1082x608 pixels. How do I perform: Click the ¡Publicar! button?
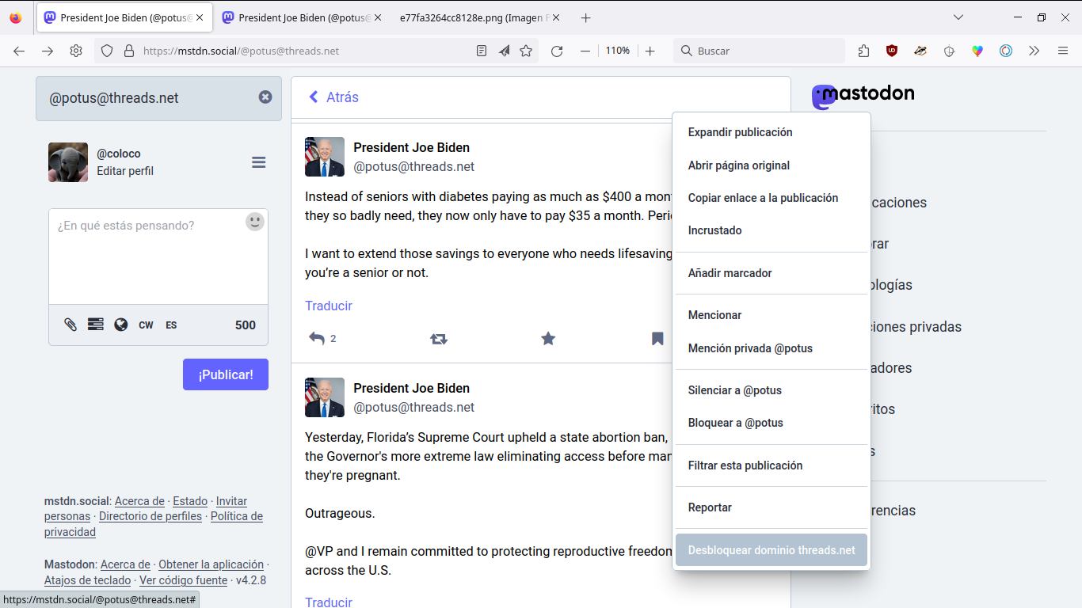click(226, 374)
